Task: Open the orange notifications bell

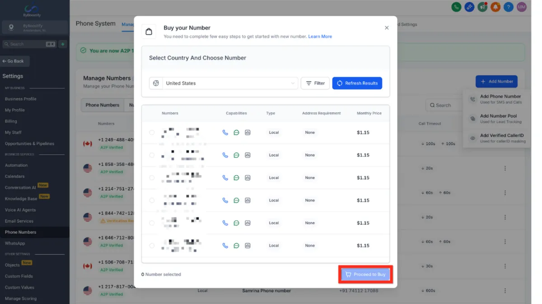Action: tap(495, 7)
